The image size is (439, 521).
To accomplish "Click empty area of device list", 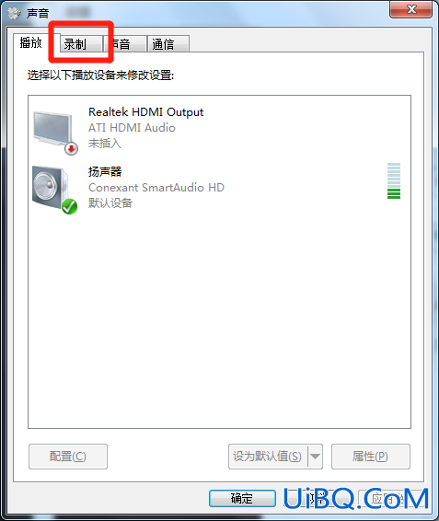I will tap(219, 319).
